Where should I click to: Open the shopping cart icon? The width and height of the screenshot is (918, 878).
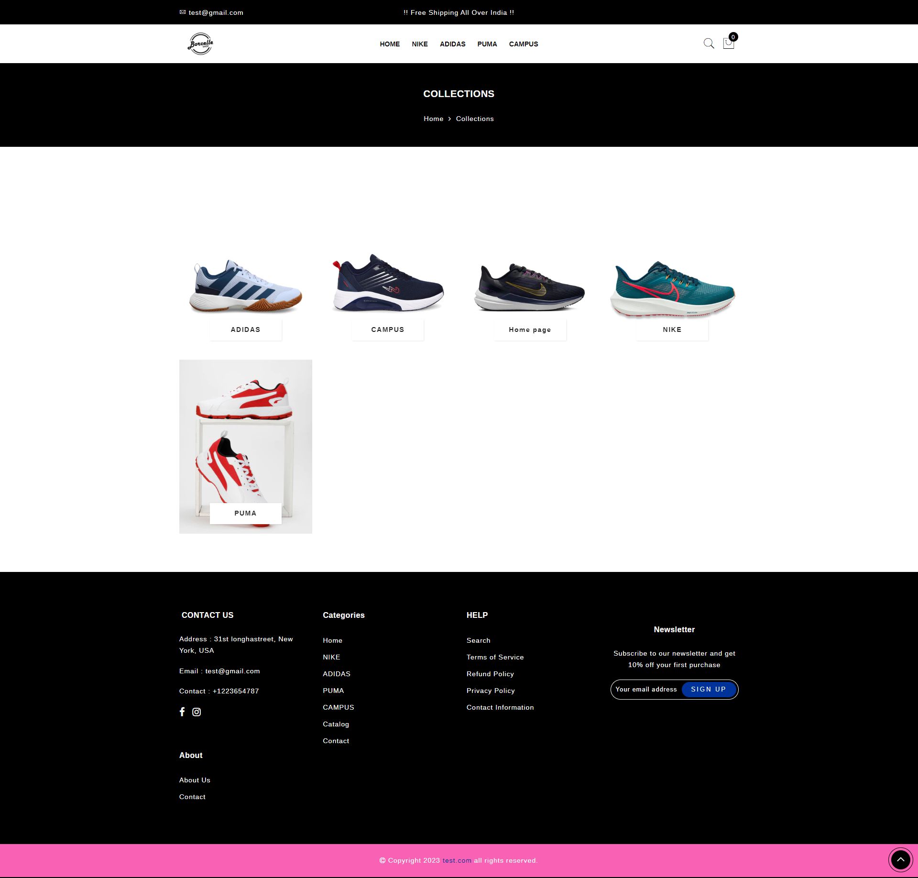pyautogui.click(x=728, y=44)
